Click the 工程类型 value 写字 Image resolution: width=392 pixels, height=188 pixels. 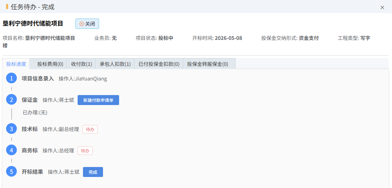point(365,38)
